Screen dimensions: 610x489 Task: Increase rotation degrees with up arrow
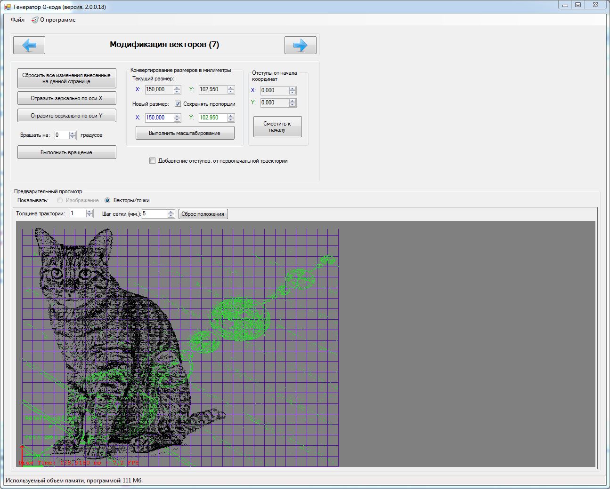73,133
